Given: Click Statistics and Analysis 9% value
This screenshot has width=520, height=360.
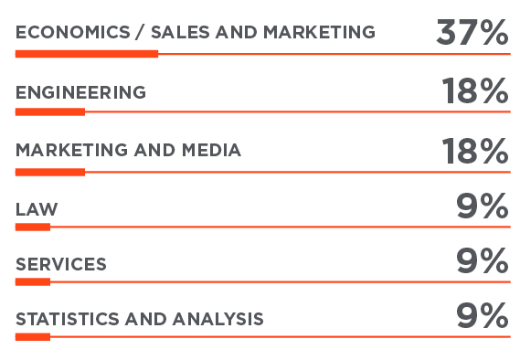Looking at the screenshot, I should pos(483,315).
